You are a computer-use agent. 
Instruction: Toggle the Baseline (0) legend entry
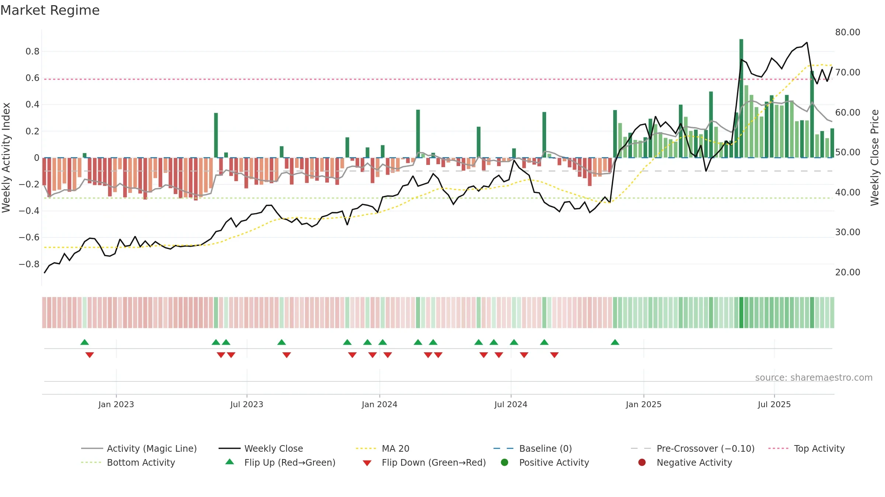click(532, 448)
